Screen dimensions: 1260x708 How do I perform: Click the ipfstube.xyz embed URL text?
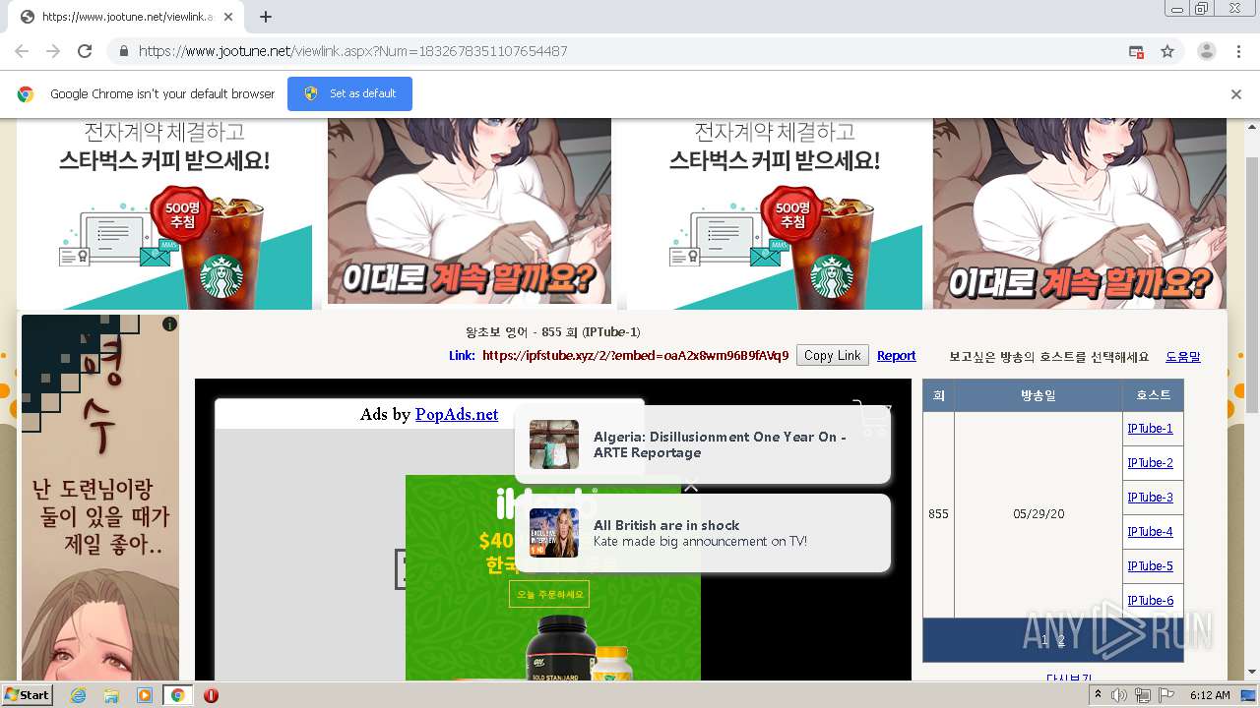pos(635,356)
